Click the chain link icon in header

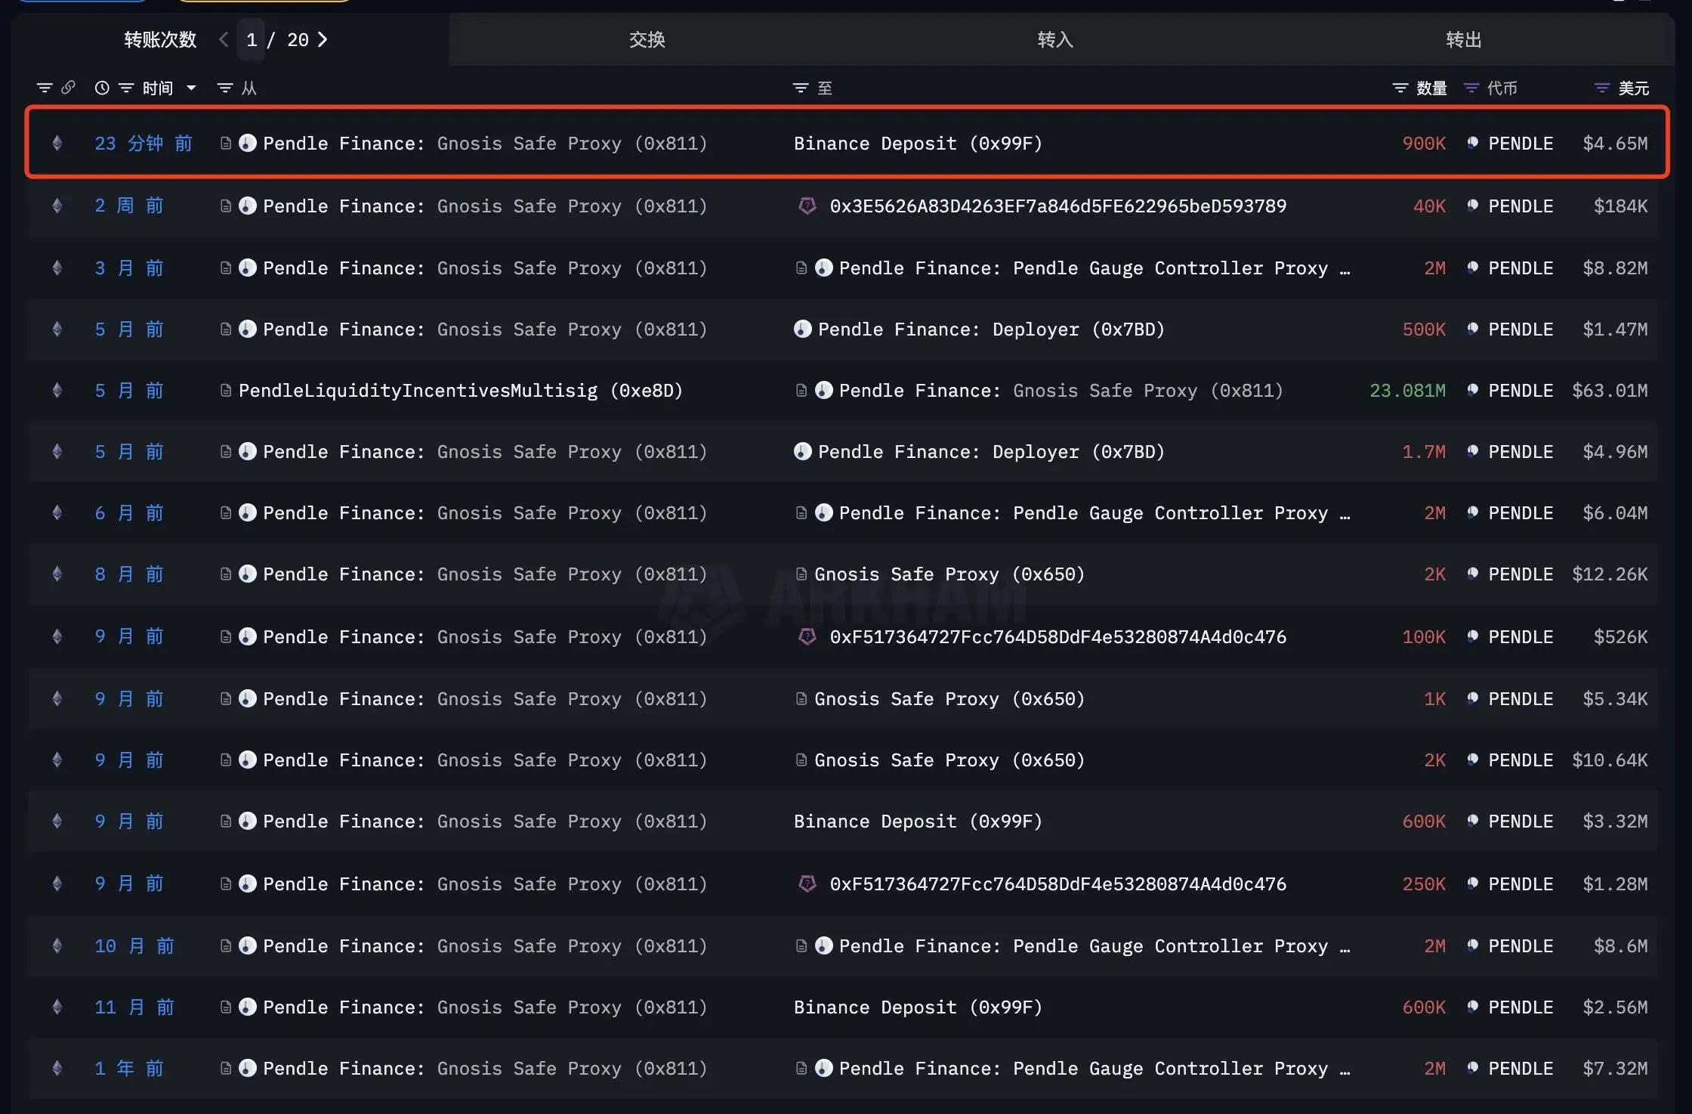tap(68, 88)
